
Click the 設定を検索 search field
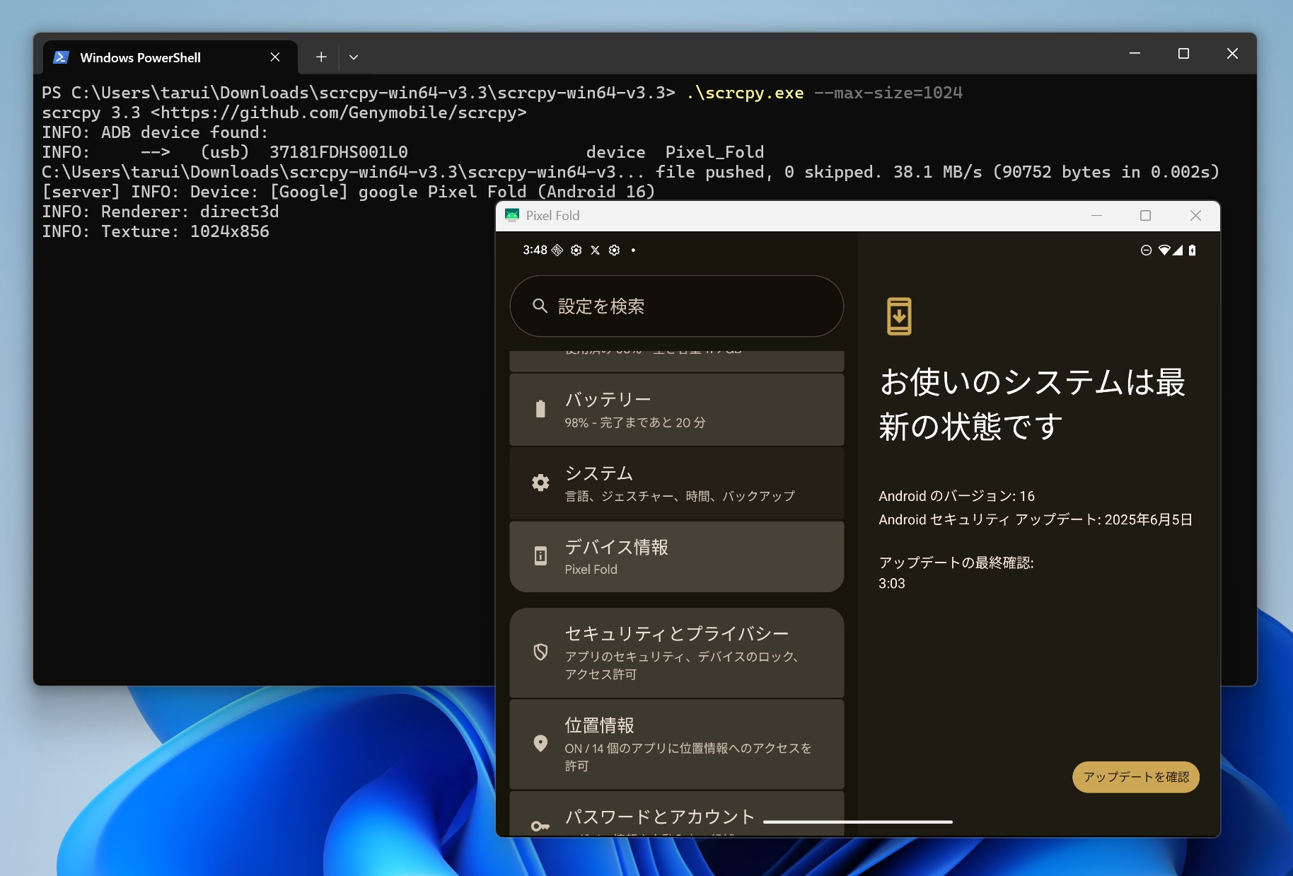click(676, 306)
